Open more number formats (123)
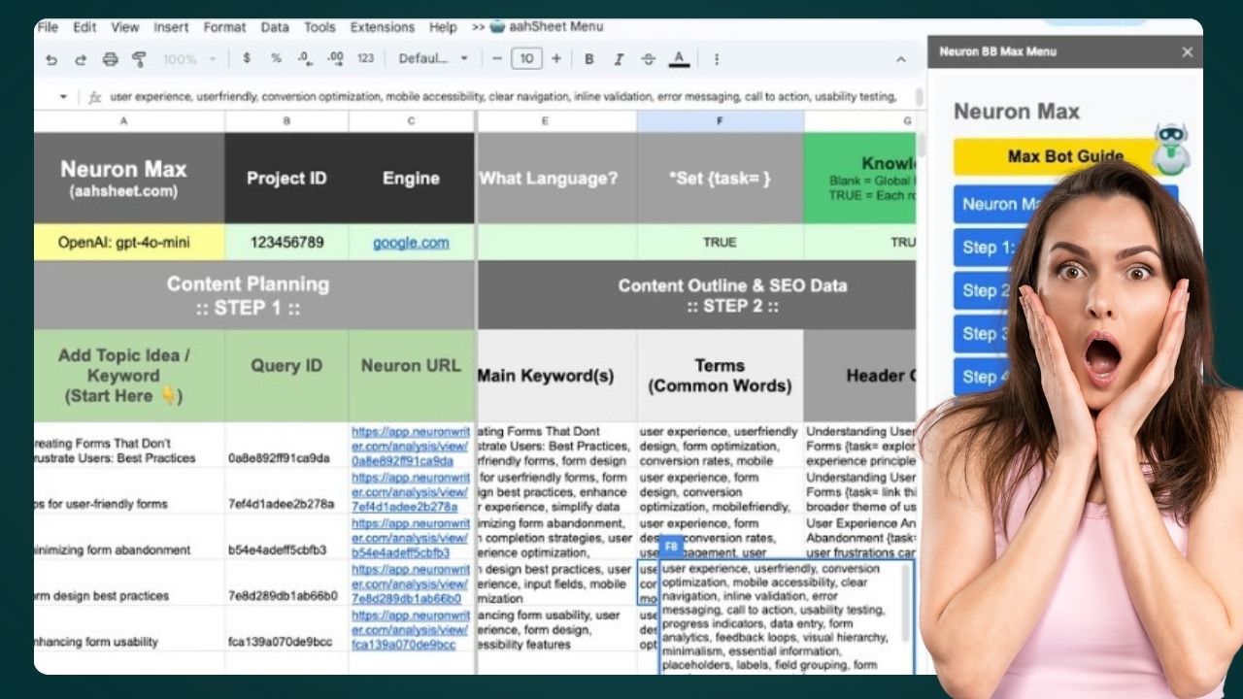Viewport: 1243px width, 699px height. (365, 58)
